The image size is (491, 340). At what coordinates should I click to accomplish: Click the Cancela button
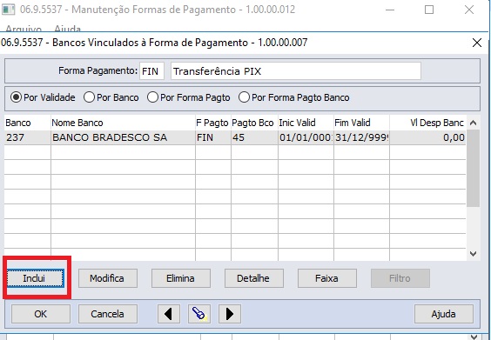click(108, 314)
